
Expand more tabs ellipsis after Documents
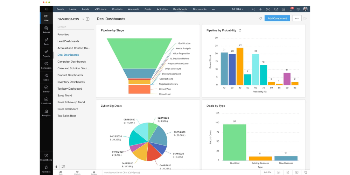point(213,9)
